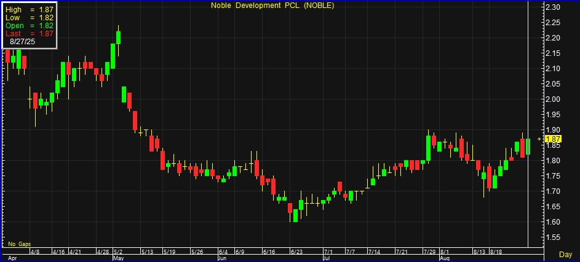Click the 6/23 date axis label
The image size is (580, 262).
click(296, 252)
